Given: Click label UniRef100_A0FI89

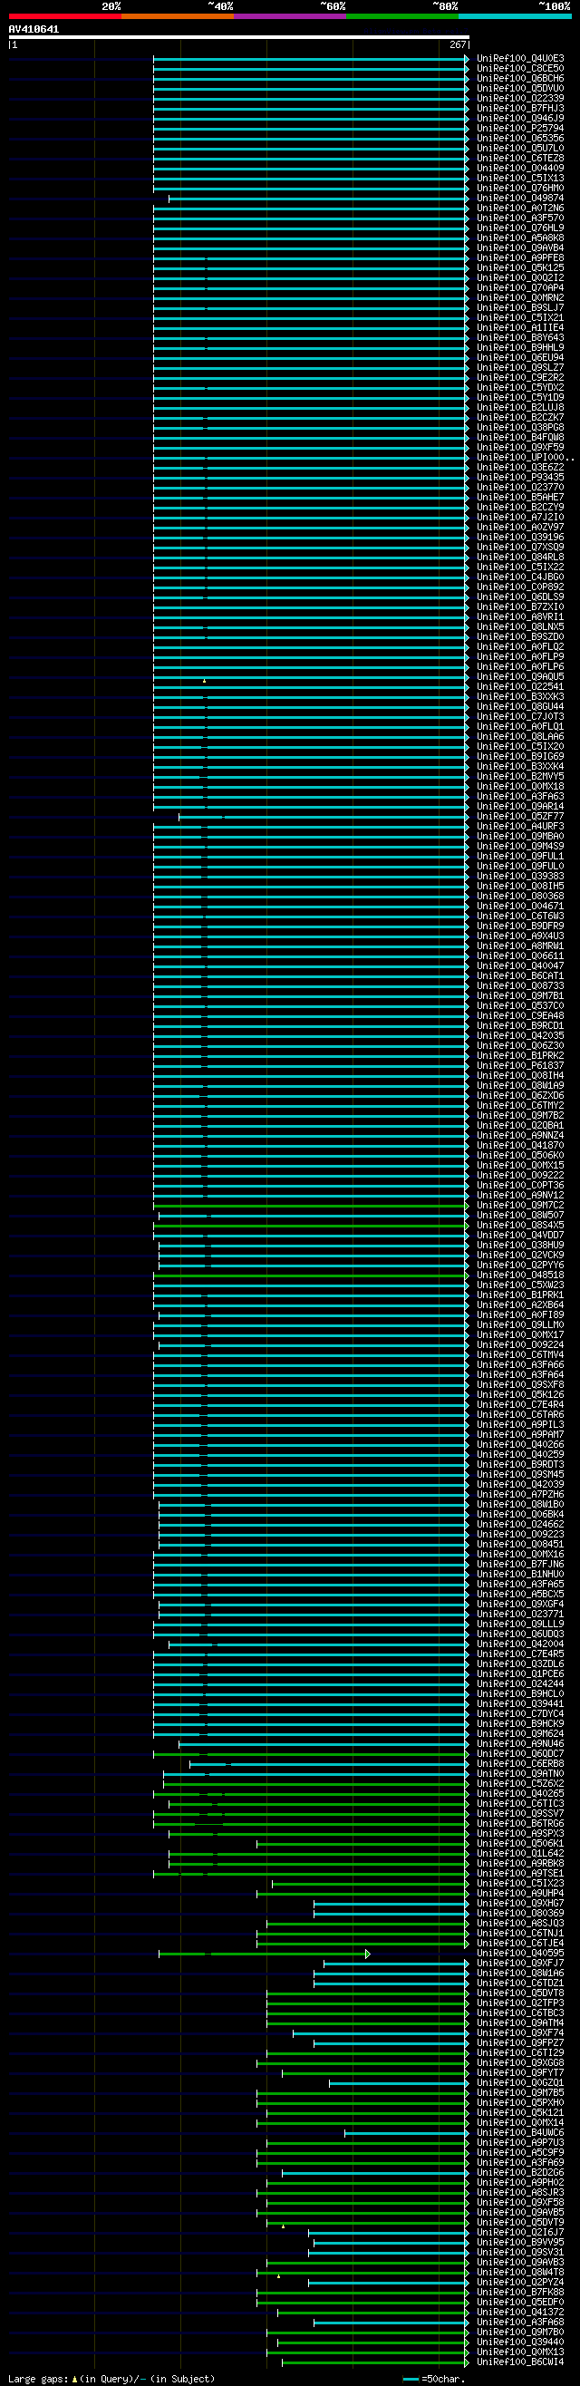Looking at the screenshot, I should point(520,1314).
